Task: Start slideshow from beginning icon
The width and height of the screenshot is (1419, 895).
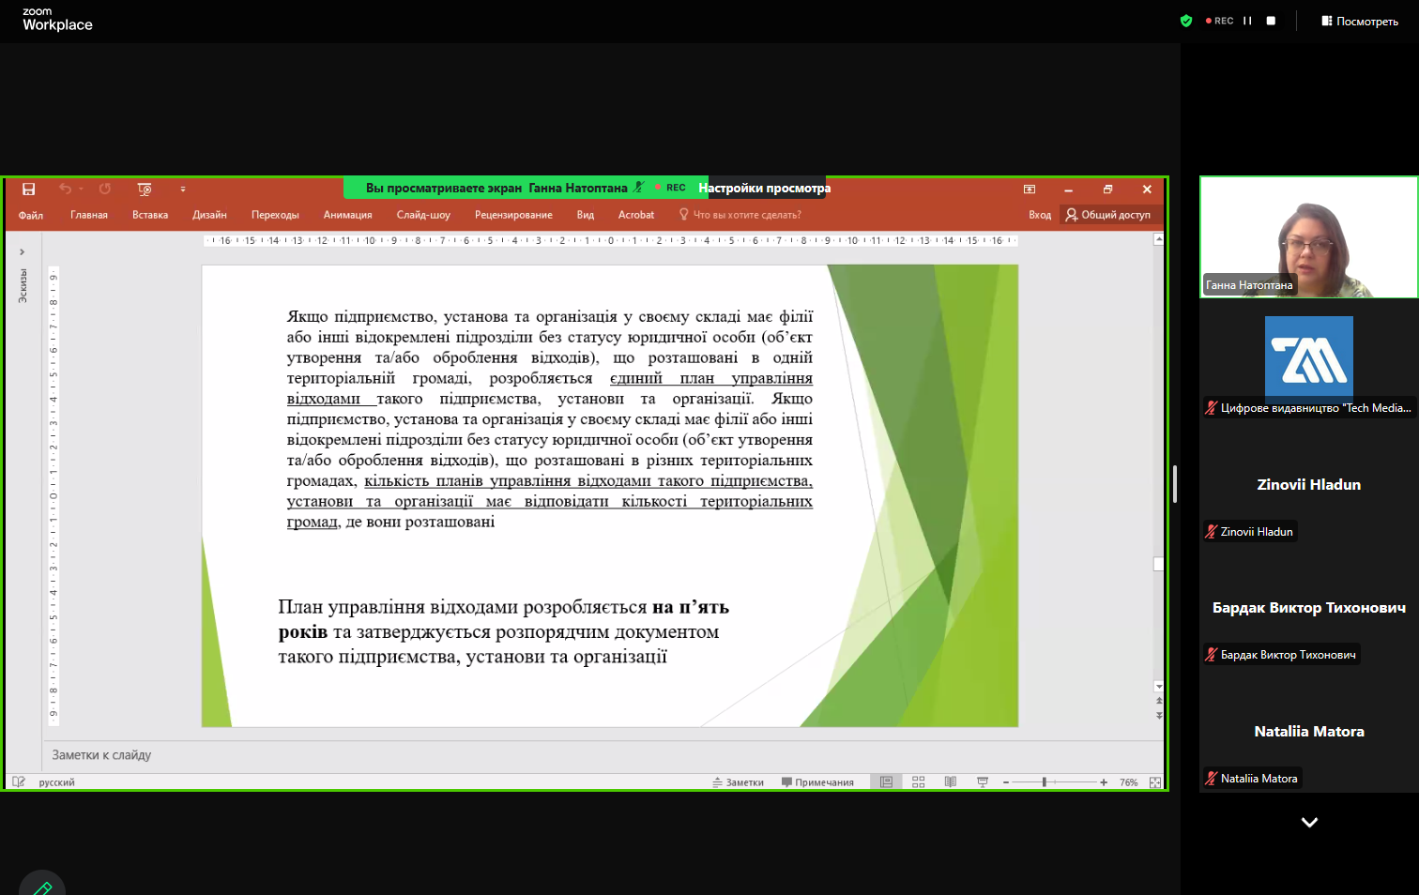Action: [145, 190]
